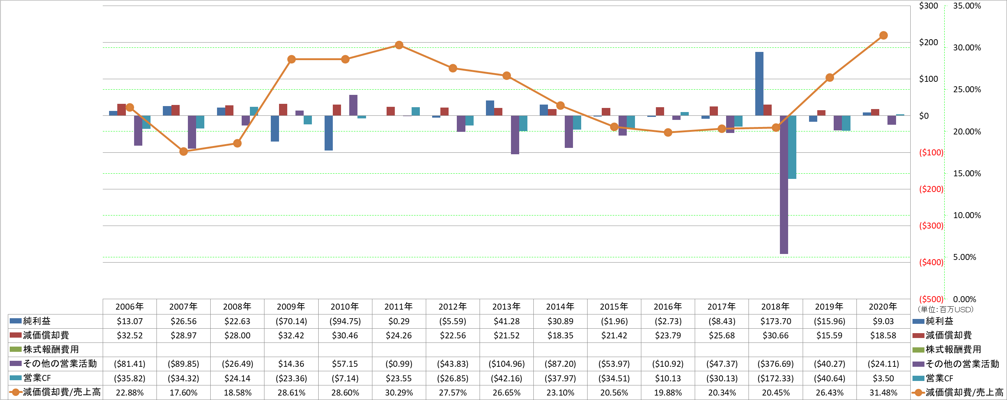The width and height of the screenshot is (1007, 400).
Task: Select the 31.48% ratio cell
Action: click(x=883, y=392)
